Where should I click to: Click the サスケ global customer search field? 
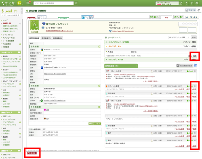(x=53, y=3)
